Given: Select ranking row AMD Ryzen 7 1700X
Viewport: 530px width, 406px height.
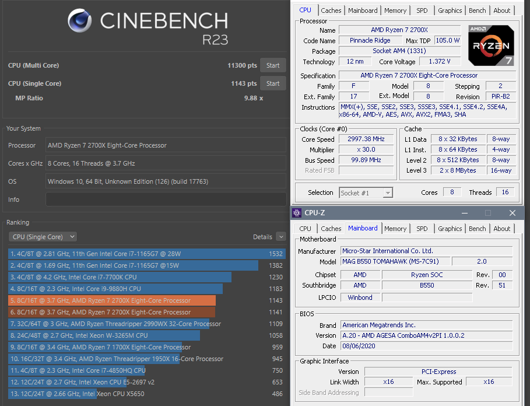Looking at the screenshot, I should [147, 347].
